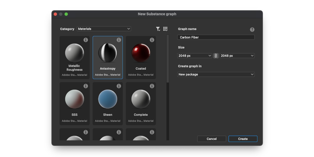Open the help question mark icon

(x=252, y=29)
